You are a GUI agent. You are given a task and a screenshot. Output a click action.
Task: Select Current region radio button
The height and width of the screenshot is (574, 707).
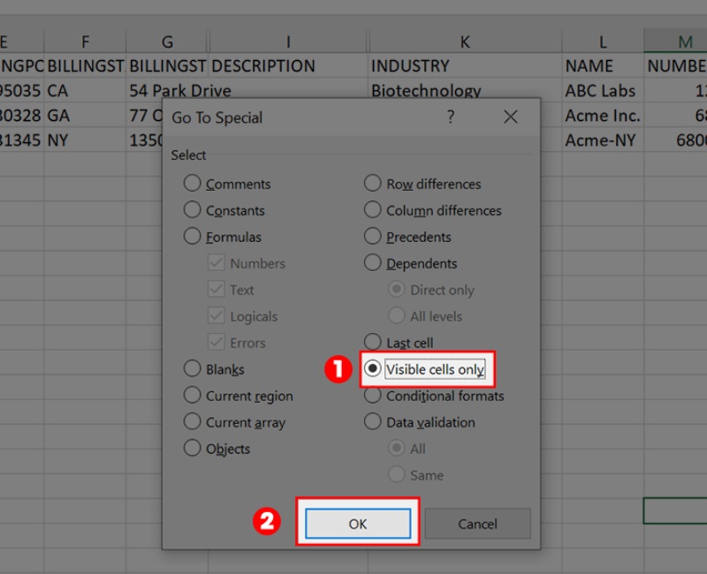click(193, 396)
